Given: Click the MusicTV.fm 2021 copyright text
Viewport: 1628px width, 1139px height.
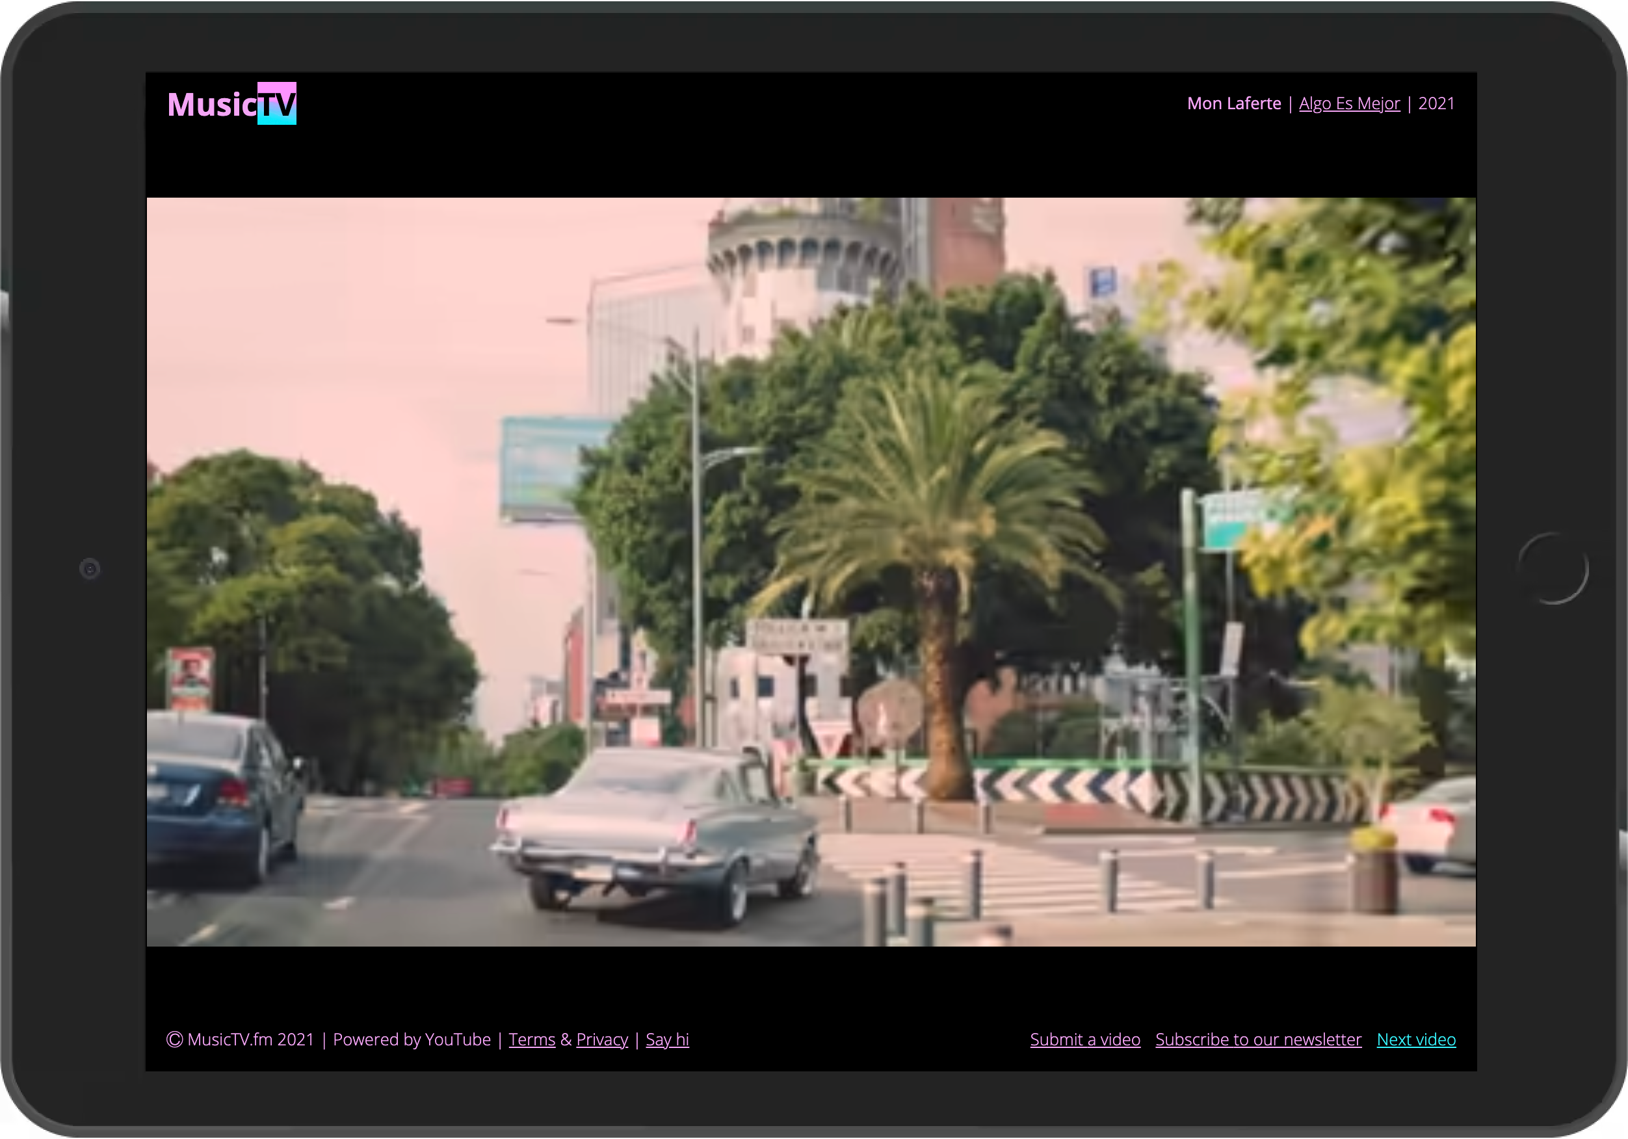Looking at the screenshot, I should (x=250, y=1038).
